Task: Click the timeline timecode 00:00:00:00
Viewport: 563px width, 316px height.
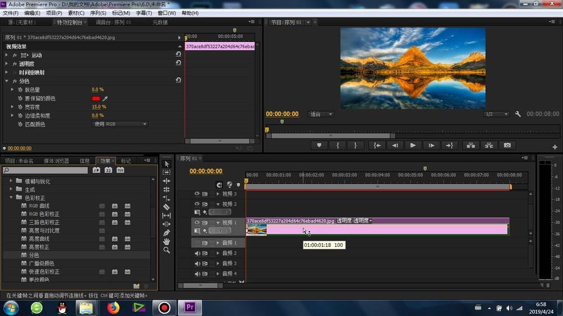Action: (x=205, y=171)
